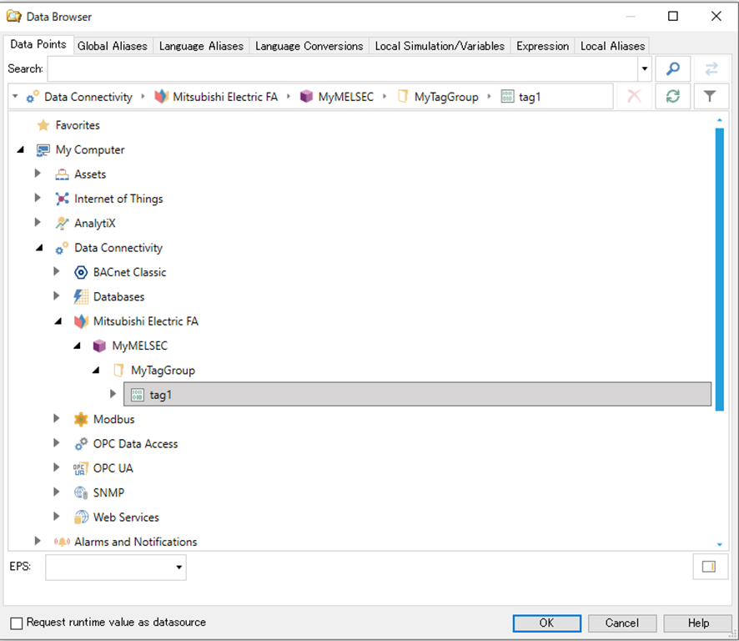Open the Language Conversions tab
Viewport: 739px width, 641px height.
pyautogui.click(x=309, y=46)
